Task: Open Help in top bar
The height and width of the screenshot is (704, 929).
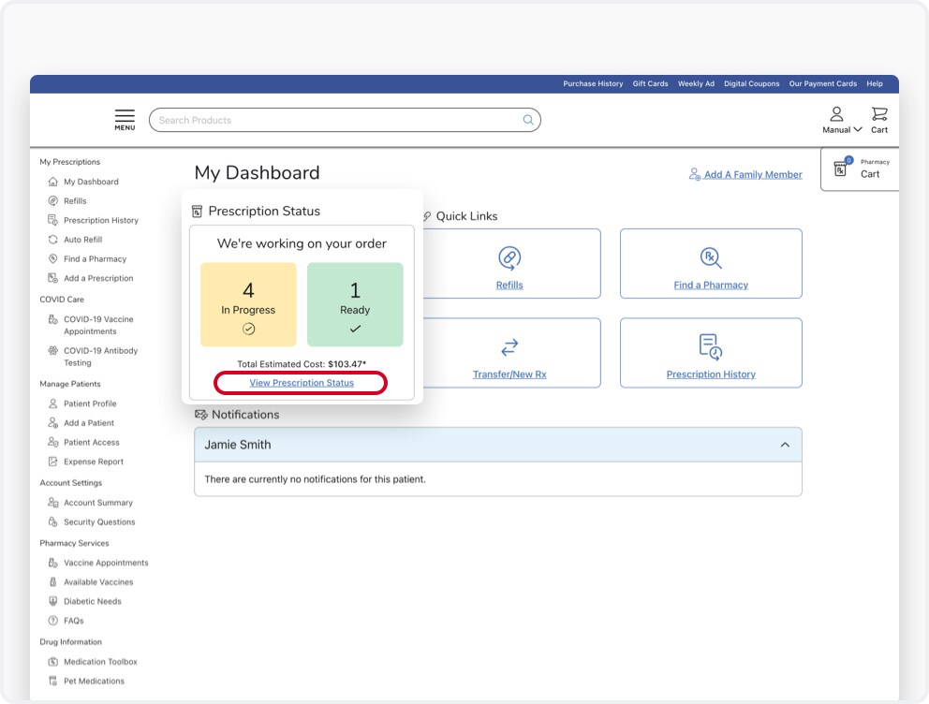Action: point(875,84)
